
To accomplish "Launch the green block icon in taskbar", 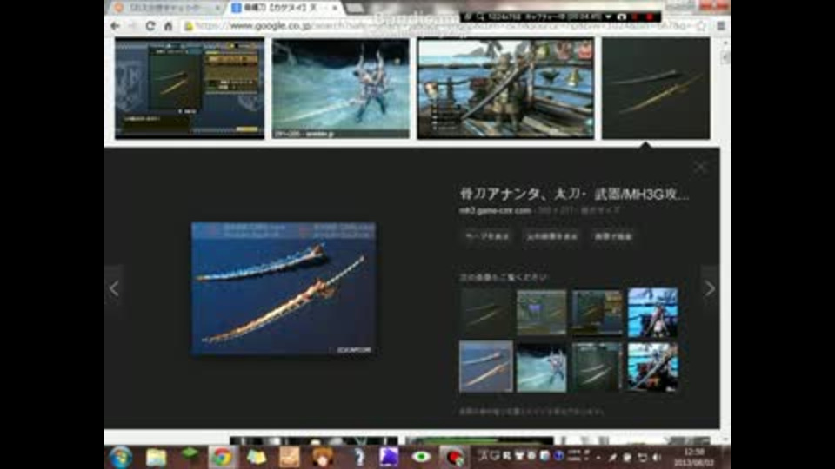I will pyautogui.click(x=190, y=456).
